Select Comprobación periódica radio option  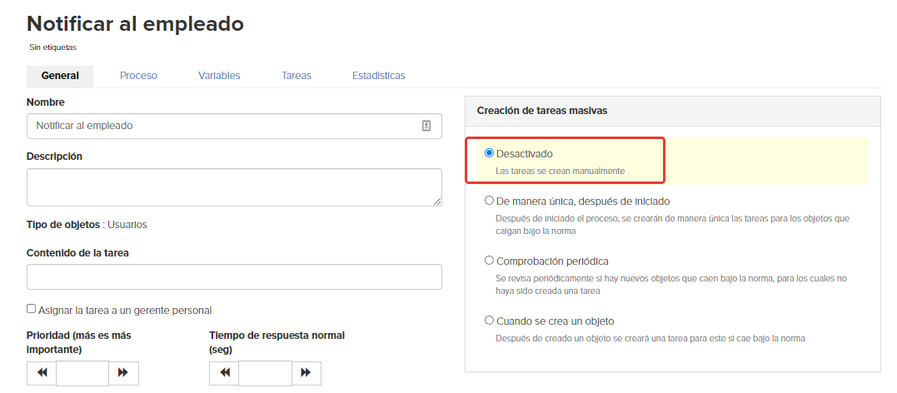[489, 261]
